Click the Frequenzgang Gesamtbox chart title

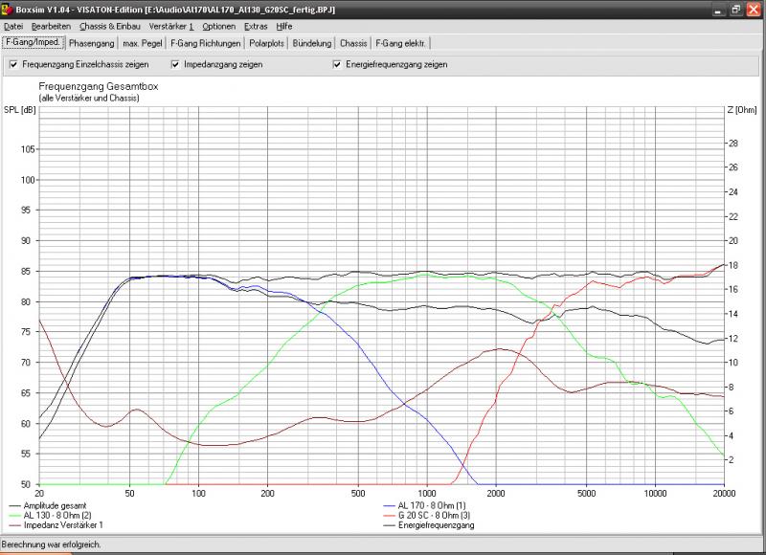(99, 86)
